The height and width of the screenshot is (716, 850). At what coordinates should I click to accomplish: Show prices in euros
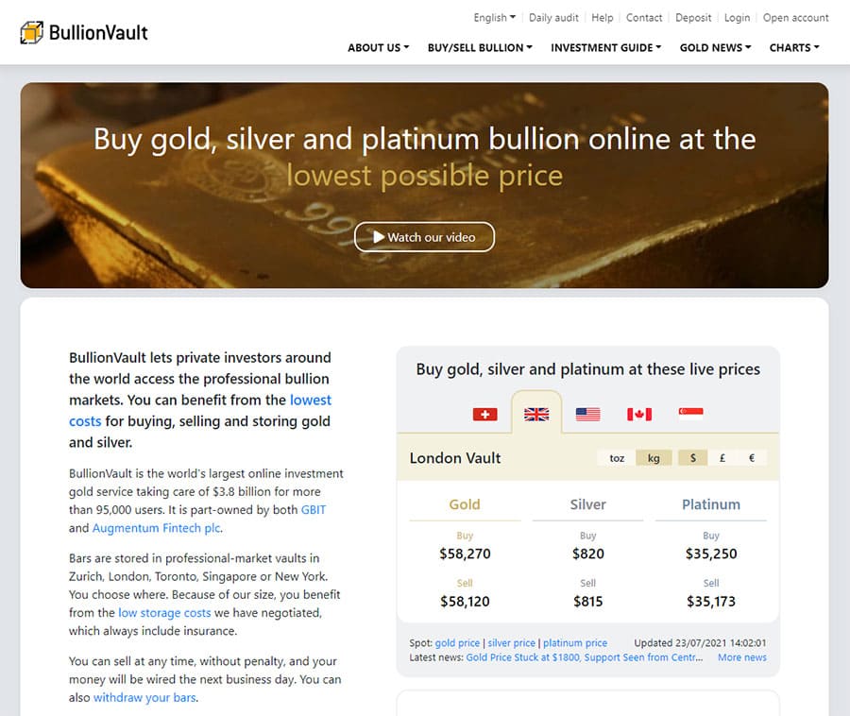(752, 458)
